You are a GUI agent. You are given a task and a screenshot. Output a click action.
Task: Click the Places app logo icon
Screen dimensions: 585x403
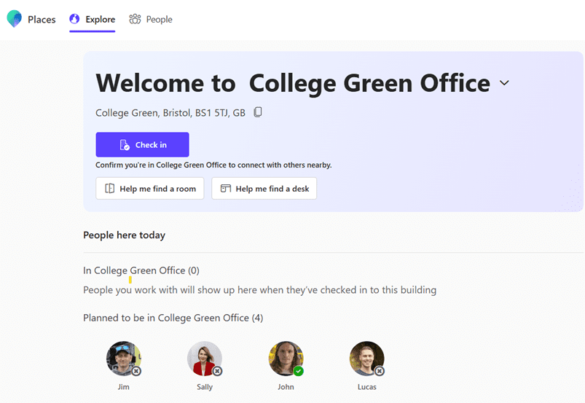[x=14, y=19]
